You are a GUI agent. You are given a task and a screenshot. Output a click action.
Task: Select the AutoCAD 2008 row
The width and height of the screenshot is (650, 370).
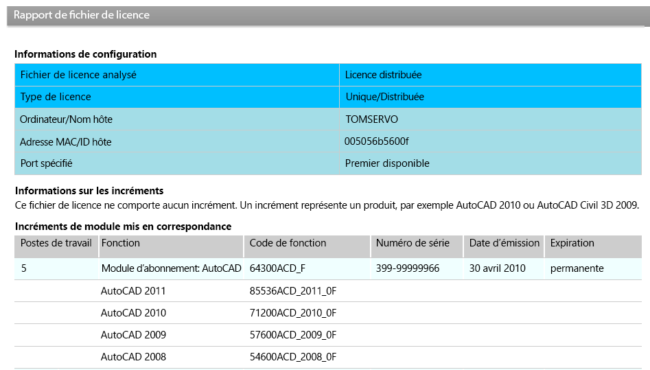[x=328, y=357]
